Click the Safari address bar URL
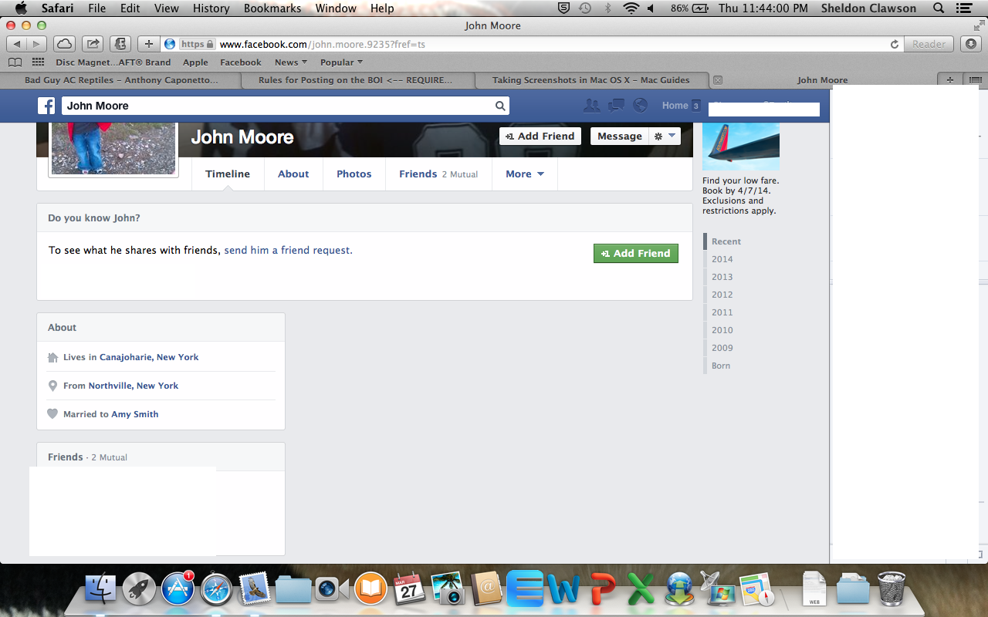The width and height of the screenshot is (988, 617). pyautogui.click(x=322, y=45)
